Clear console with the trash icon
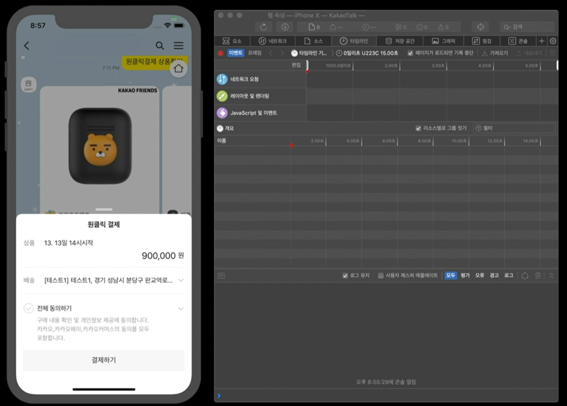567x406 pixels. click(538, 275)
